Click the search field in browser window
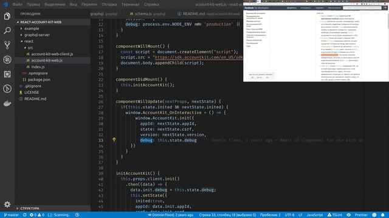 (x=362, y=8)
